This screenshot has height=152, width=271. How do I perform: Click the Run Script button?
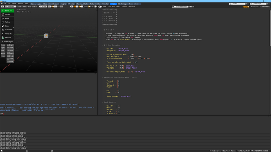tap(265, 6)
